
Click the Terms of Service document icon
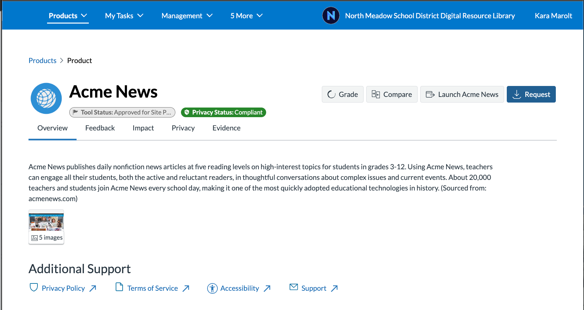pyautogui.click(x=119, y=287)
